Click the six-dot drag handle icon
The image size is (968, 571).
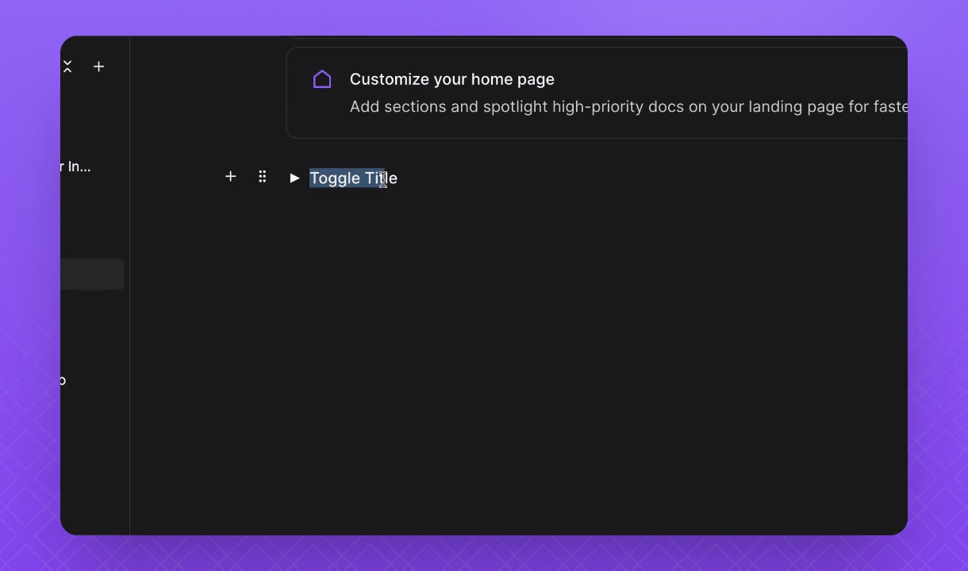(263, 177)
